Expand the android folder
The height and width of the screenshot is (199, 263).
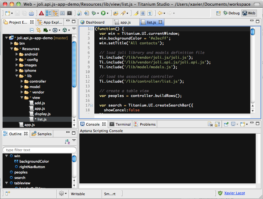pyautogui.click(x=17, y=54)
